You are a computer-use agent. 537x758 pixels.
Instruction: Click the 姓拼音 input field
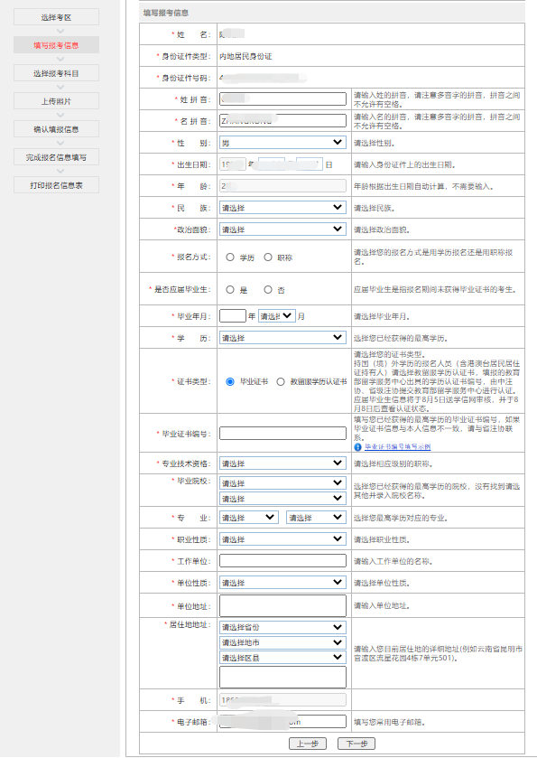coord(282,98)
